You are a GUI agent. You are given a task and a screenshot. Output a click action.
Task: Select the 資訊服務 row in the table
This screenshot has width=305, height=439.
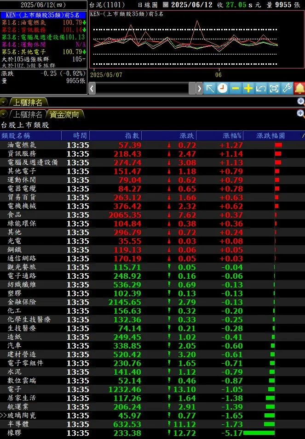click(152, 153)
